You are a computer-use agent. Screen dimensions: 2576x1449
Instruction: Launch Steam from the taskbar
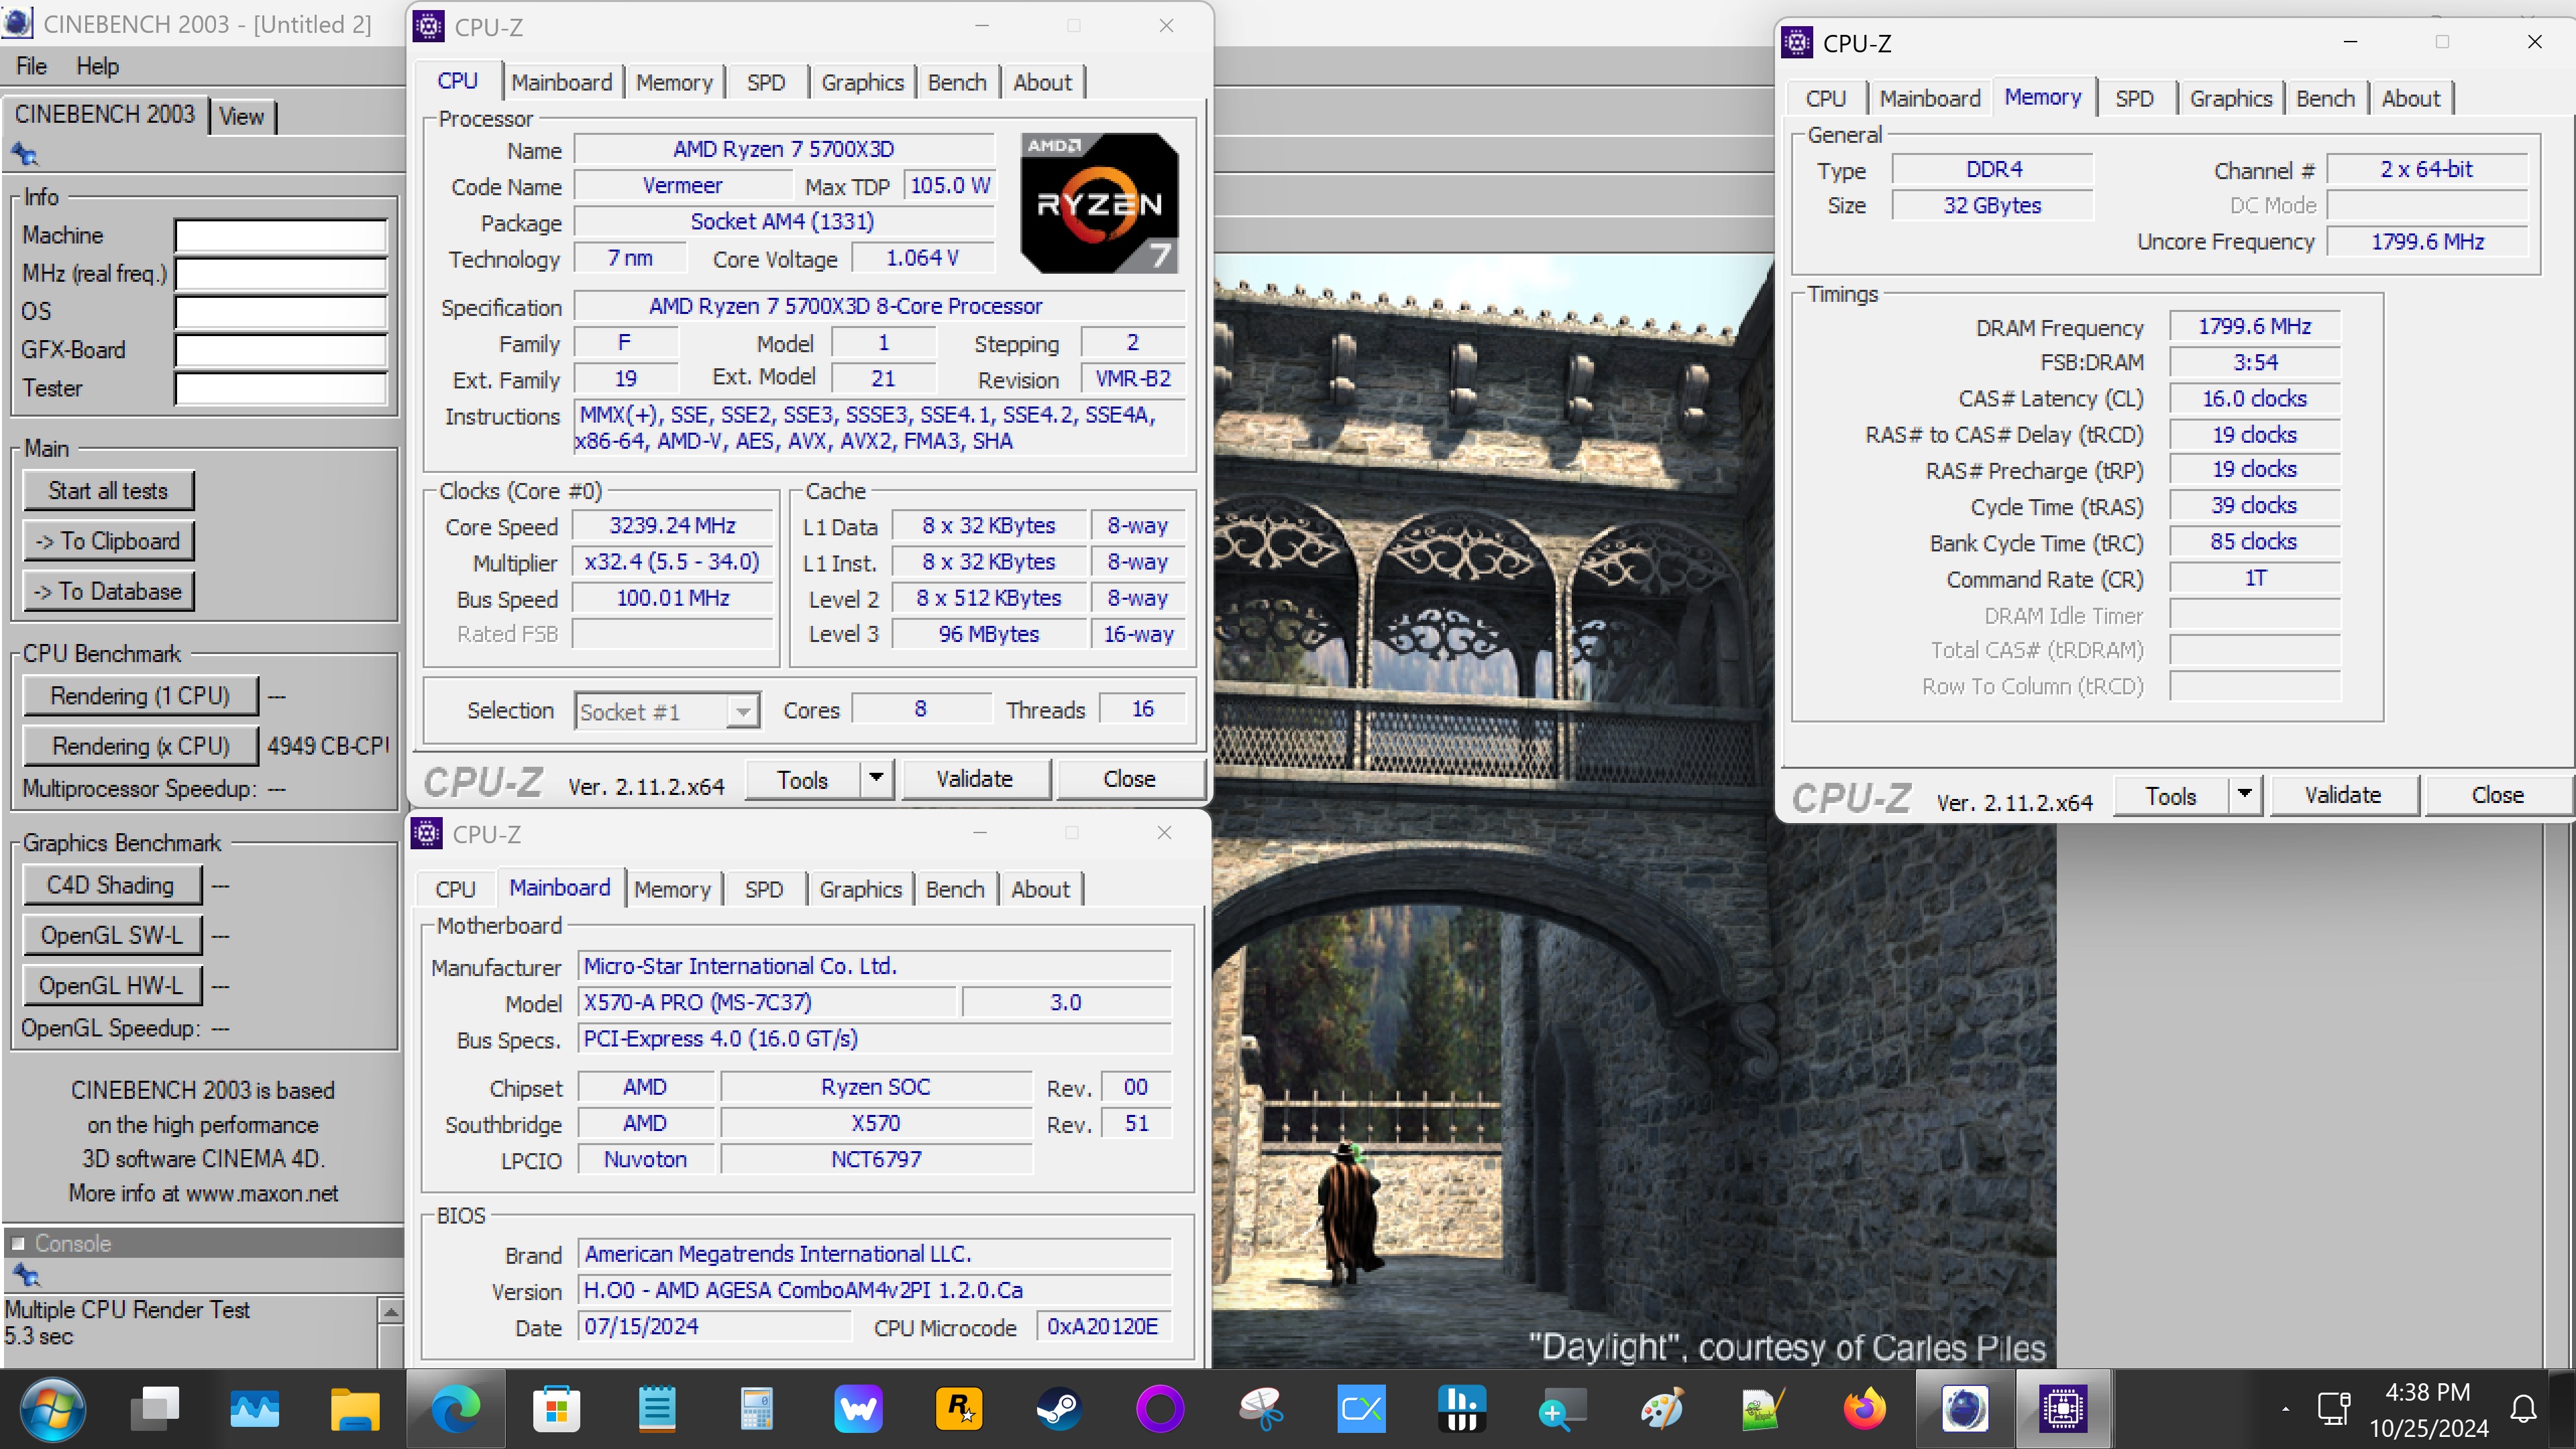(1059, 1409)
